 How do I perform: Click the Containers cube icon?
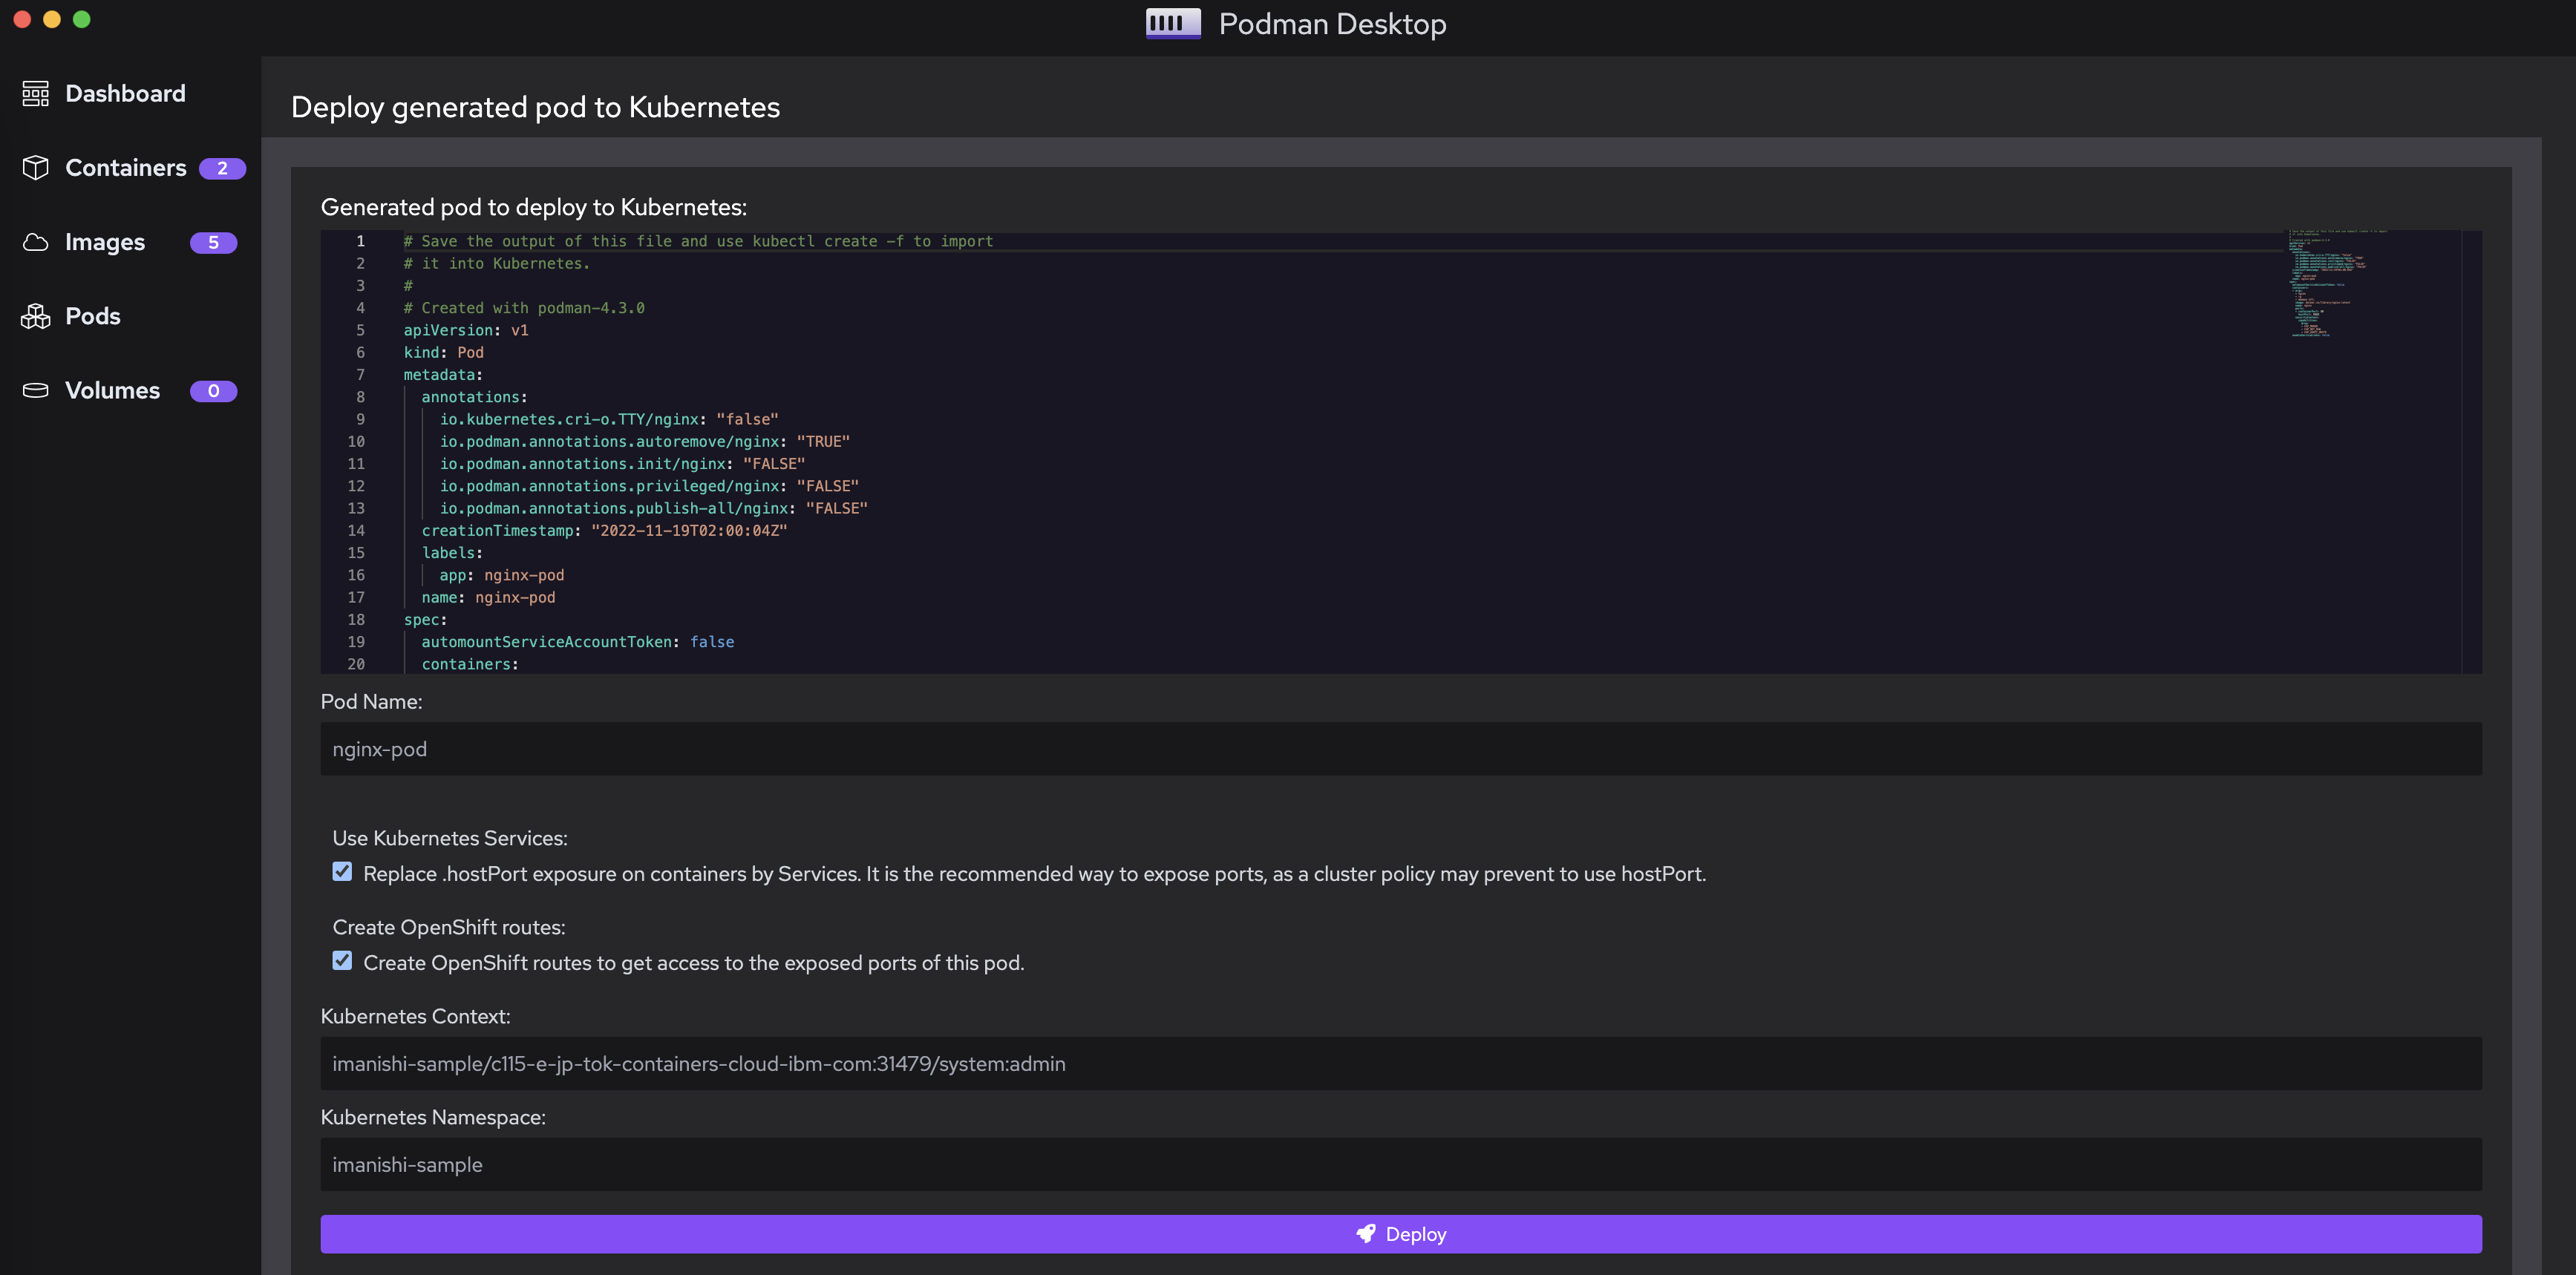(36, 168)
